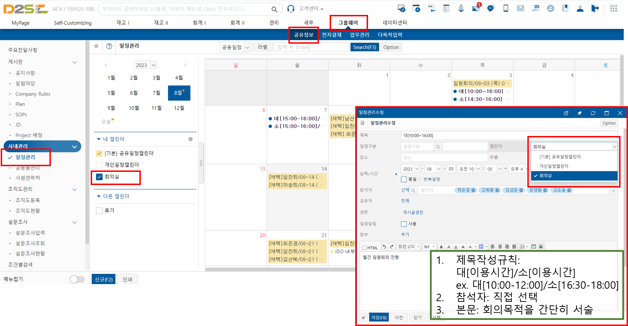Open the 고객센터 dropdown
The height and width of the screenshot is (326, 628).
coord(311,9)
